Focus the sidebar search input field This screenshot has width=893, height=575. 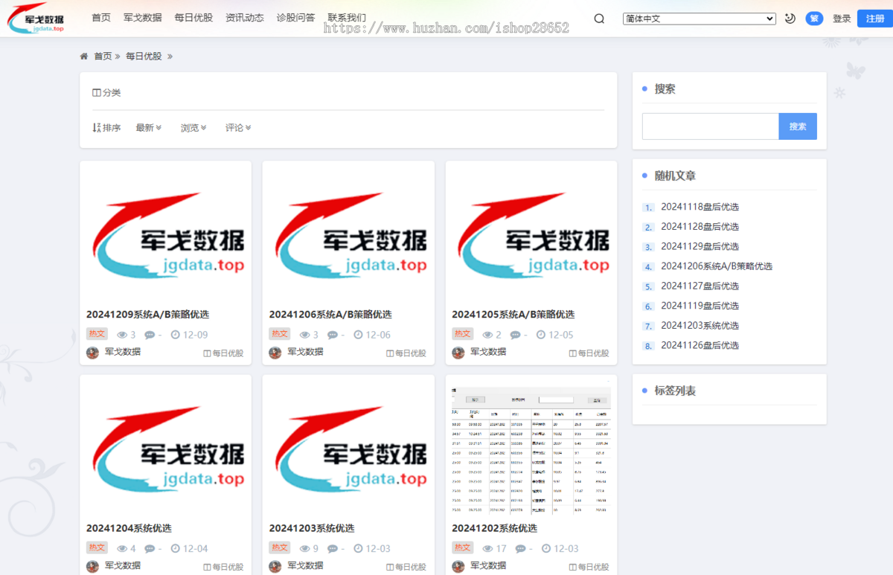(x=711, y=126)
